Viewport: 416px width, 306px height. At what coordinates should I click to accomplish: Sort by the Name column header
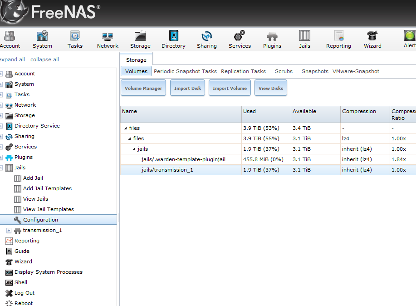coord(181,114)
